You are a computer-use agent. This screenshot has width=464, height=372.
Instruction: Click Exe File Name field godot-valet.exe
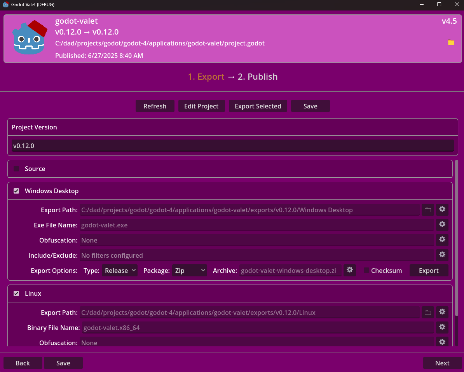coord(256,225)
